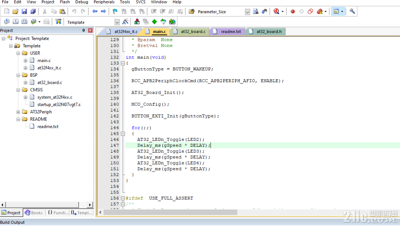Open the Debug menu
Screen dimensions: 400x226
coord(82,2)
